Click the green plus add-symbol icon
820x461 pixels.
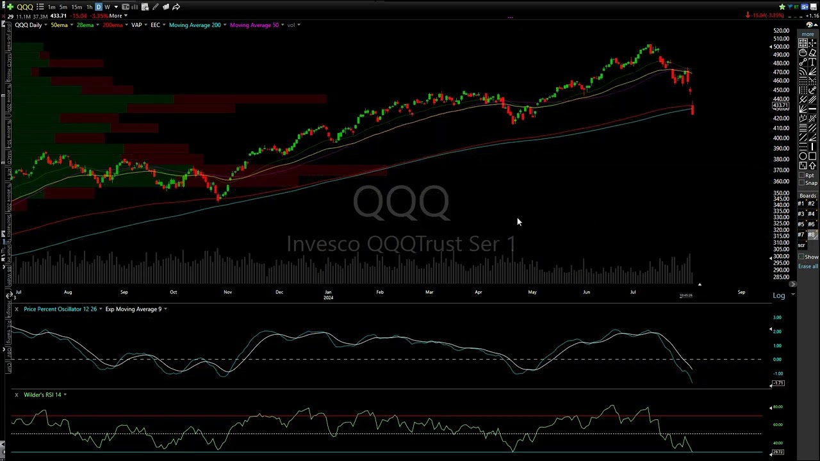tap(10, 7)
